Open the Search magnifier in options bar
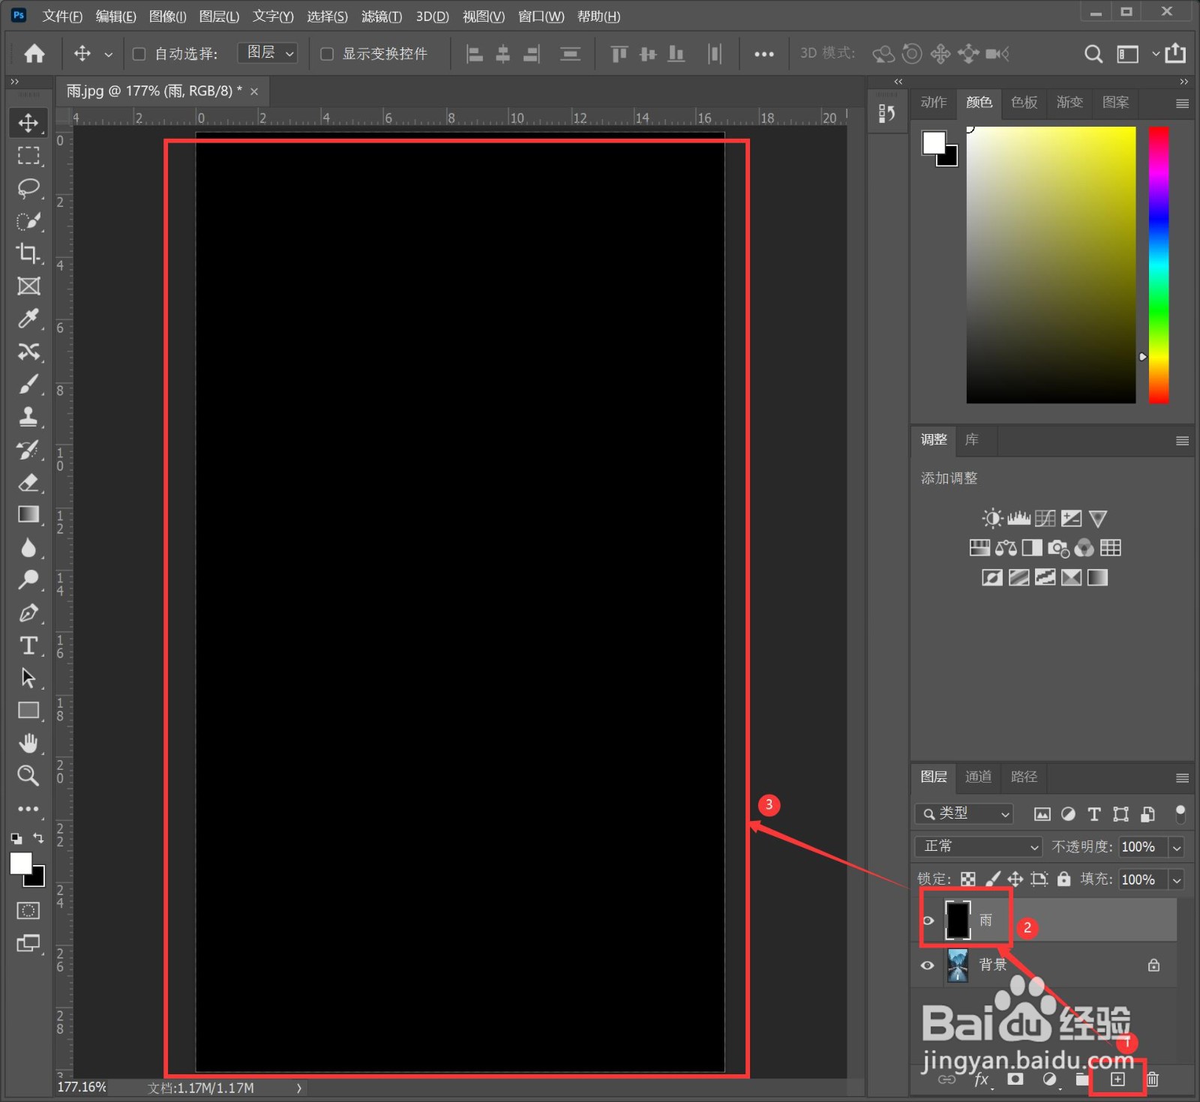Viewport: 1200px width, 1102px height. [1093, 54]
